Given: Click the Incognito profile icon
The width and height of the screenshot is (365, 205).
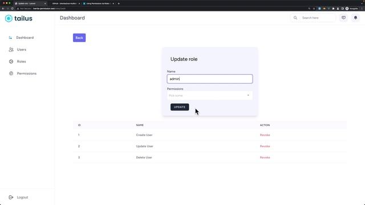Looking at the screenshot, I should [x=347, y=9].
